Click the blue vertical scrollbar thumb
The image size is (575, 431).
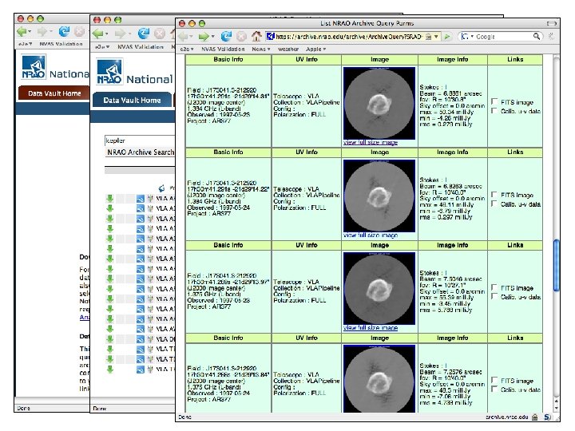556,265
